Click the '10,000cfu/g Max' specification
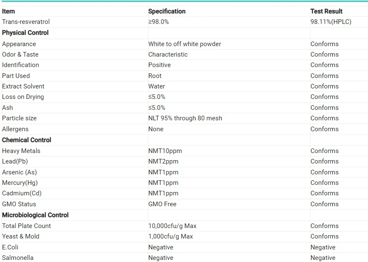The width and height of the screenshot is (368, 262). pos(172,226)
